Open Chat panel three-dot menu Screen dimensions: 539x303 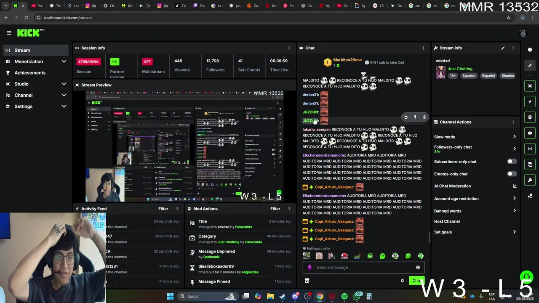[424, 48]
